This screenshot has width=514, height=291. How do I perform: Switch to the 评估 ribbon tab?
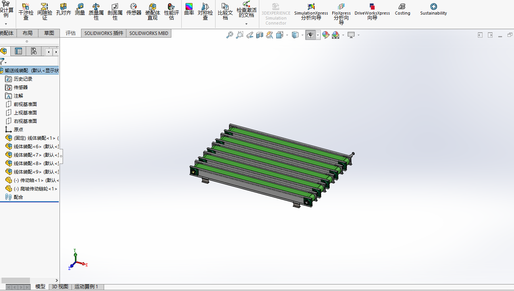(71, 33)
